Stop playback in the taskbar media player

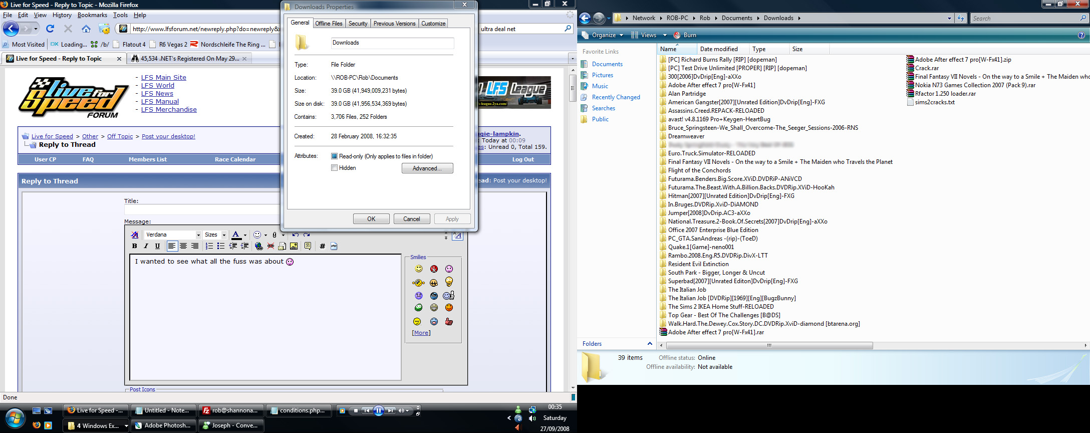356,410
